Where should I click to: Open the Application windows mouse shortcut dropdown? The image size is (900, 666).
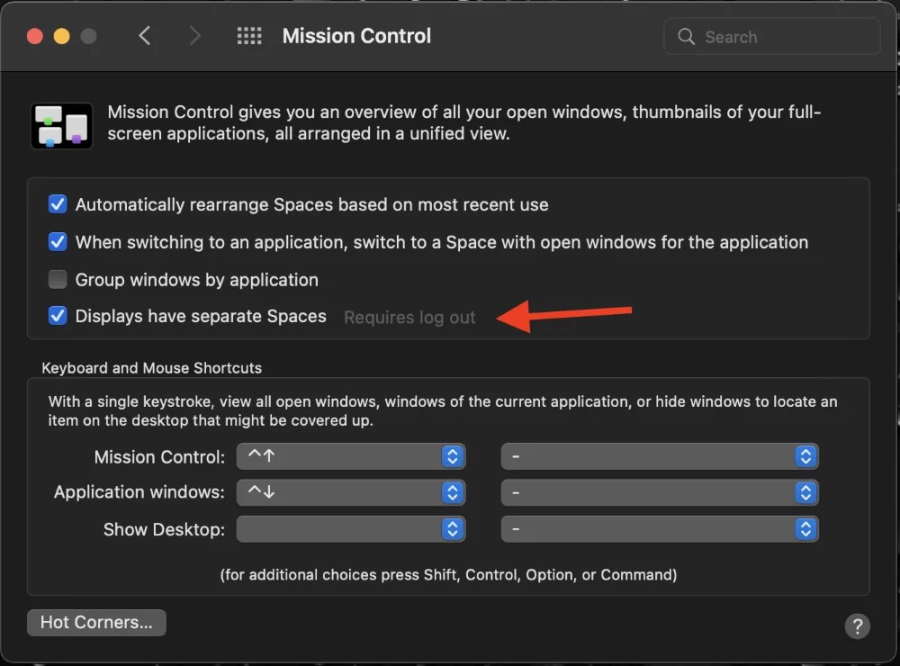(660, 492)
